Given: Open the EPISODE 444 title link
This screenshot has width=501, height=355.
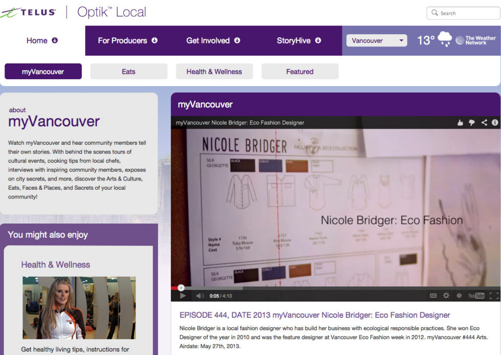Looking at the screenshot, I should 315,315.
